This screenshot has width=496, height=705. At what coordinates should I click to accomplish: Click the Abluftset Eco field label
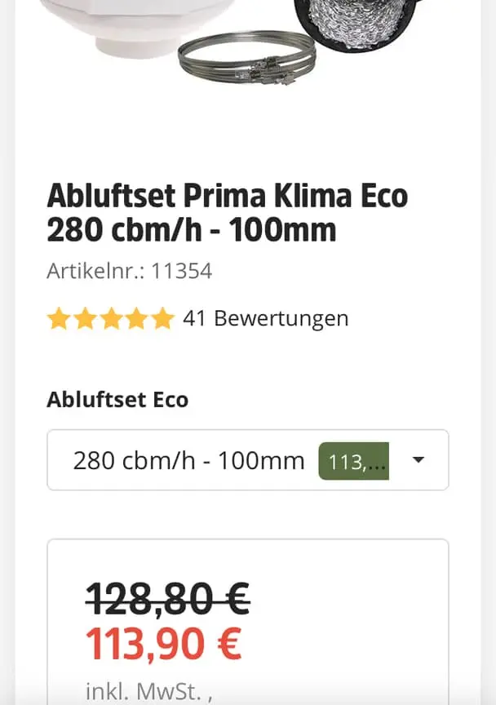tap(117, 400)
